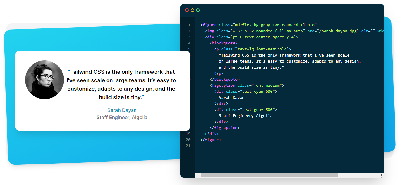Click the green maximize dot in code window

click(x=198, y=10)
